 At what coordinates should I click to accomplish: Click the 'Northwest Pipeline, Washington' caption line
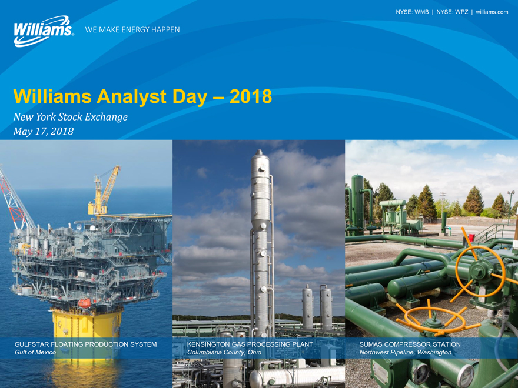click(406, 352)
